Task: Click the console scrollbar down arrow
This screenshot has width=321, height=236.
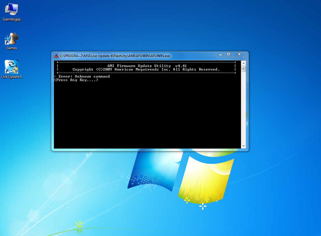Action: click(x=243, y=146)
